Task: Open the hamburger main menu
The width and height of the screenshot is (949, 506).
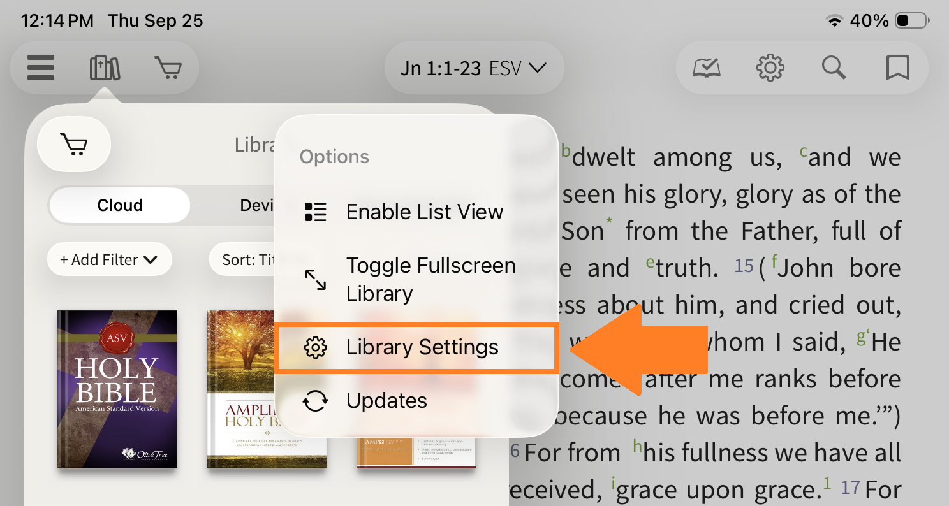Action: [41, 68]
